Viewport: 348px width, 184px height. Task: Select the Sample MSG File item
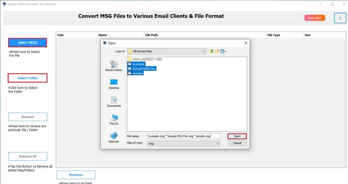pos(142,69)
